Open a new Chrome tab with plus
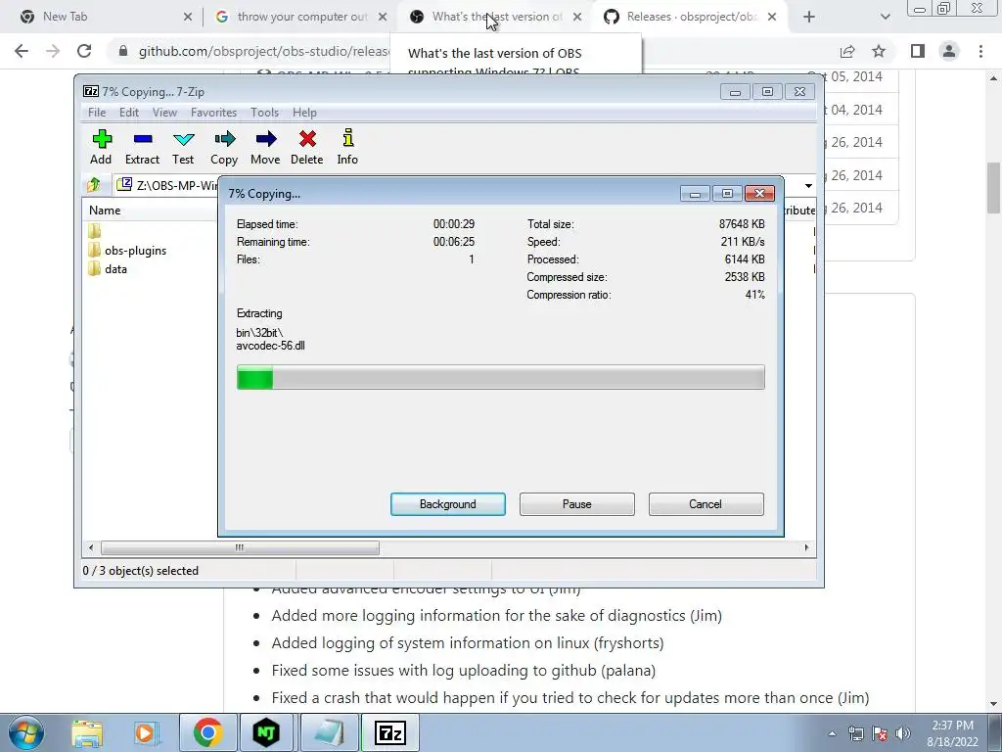The height and width of the screenshot is (752, 1002). pyautogui.click(x=809, y=18)
